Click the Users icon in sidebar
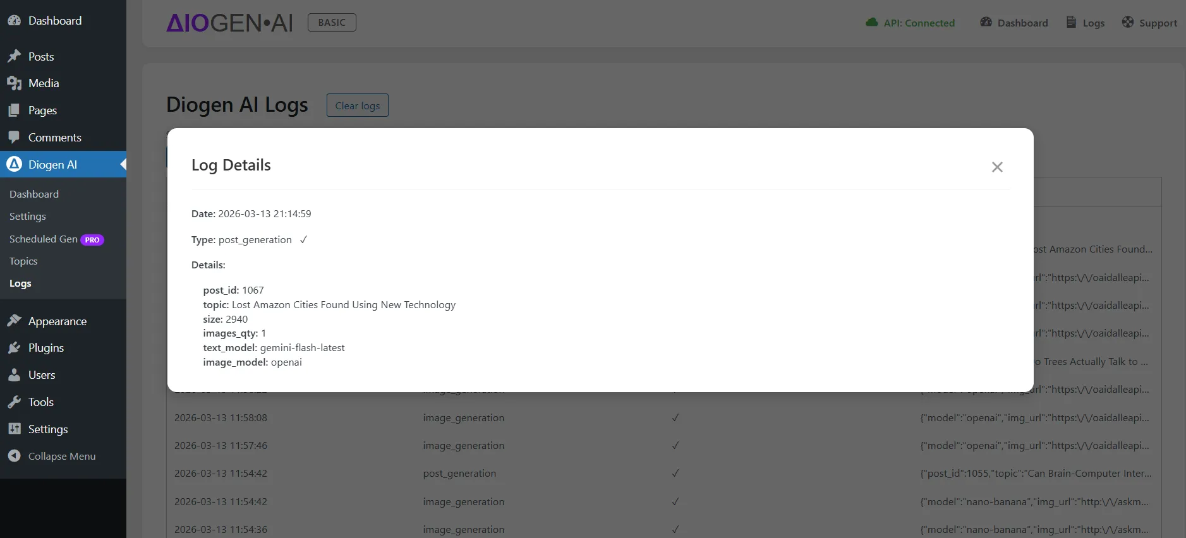This screenshot has width=1186, height=538. 14,375
